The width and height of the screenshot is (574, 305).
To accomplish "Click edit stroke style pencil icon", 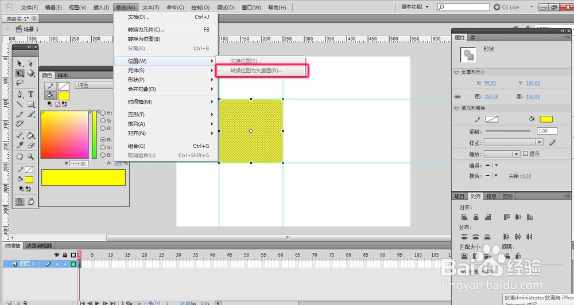I will coord(552,142).
